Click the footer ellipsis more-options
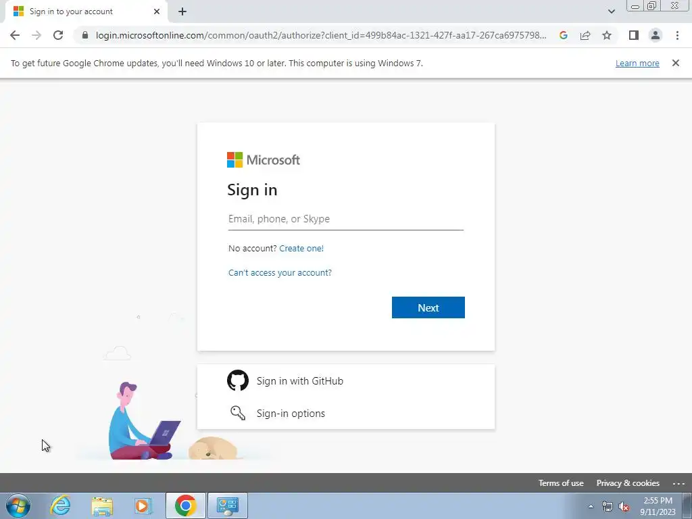The image size is (692, 519). (678, 484)
